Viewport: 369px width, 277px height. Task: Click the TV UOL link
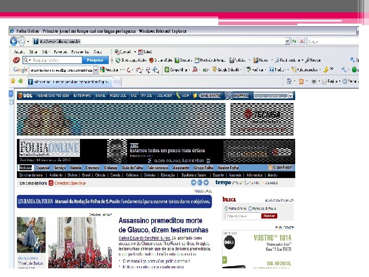(147, 95)
